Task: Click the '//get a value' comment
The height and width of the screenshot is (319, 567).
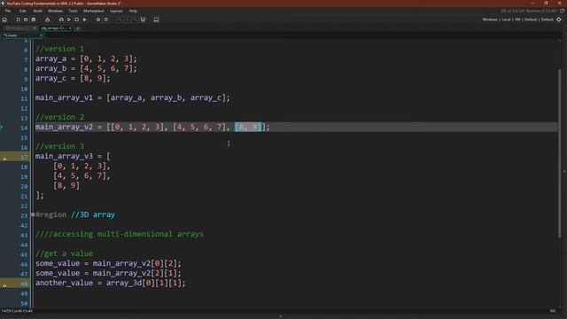Action: pyautogui.click(x=64, y=254)
